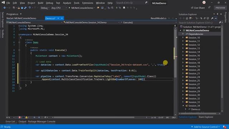Expand the Session_10 folder
229x129 pixels.
(x=183, y=38)
